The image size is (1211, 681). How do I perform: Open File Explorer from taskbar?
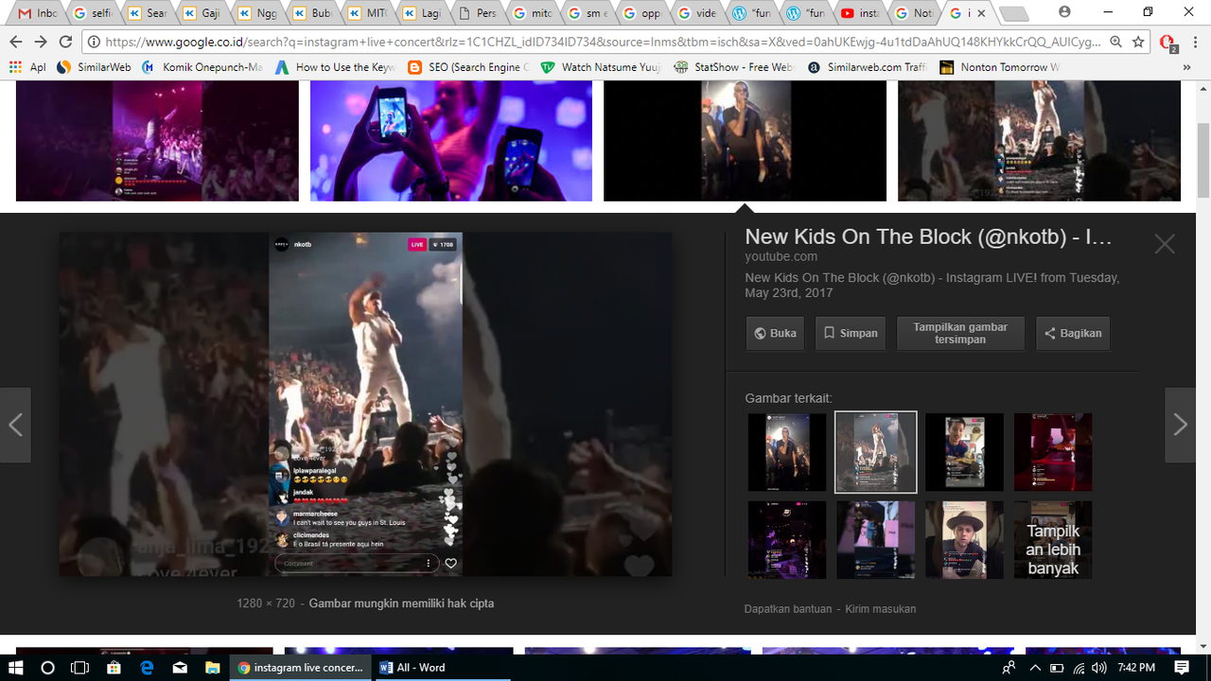pos(213,667)
